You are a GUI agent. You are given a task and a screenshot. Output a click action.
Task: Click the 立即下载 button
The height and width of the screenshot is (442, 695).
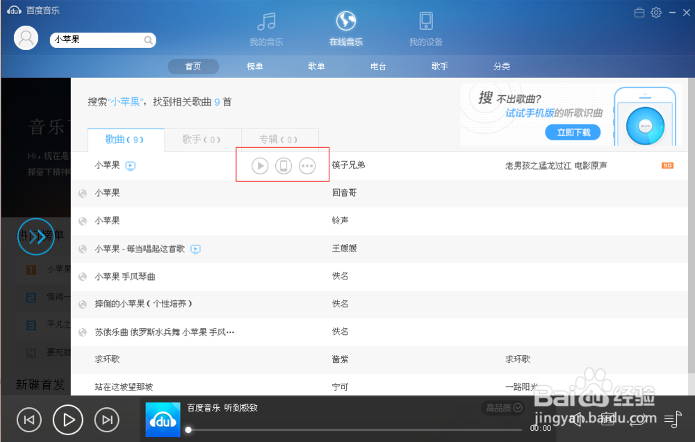click(x=573, y=132)
